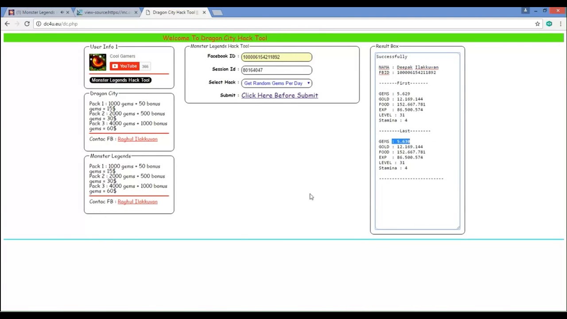Mute the Monster Legends tab audio icon

62,12
